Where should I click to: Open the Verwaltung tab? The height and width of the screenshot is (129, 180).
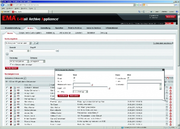pos(45,28)
